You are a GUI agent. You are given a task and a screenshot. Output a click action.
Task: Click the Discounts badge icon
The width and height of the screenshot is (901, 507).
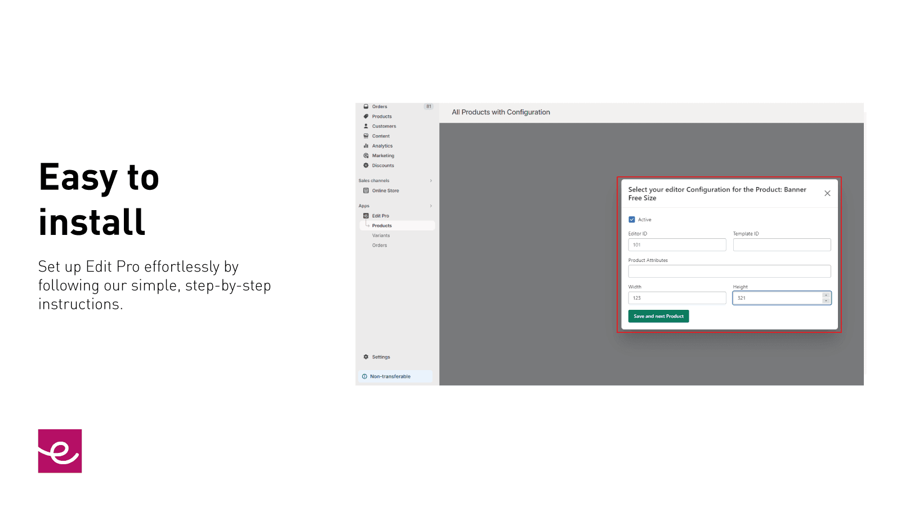pyautogui.click(x=366, y=165)
